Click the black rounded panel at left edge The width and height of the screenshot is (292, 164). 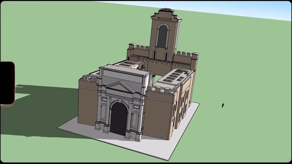click(x=7, y=83)
